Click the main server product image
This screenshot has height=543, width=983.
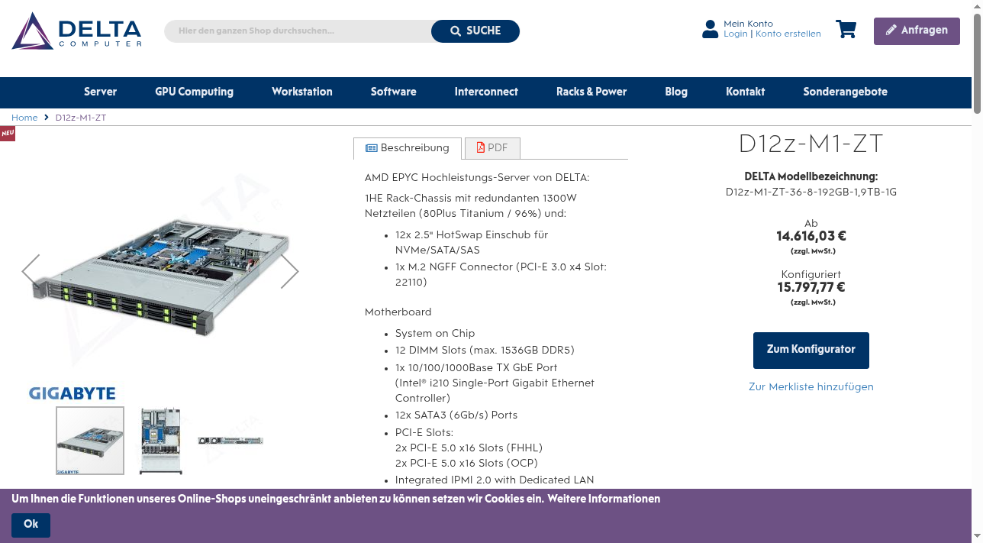click(x=160, y=273)
